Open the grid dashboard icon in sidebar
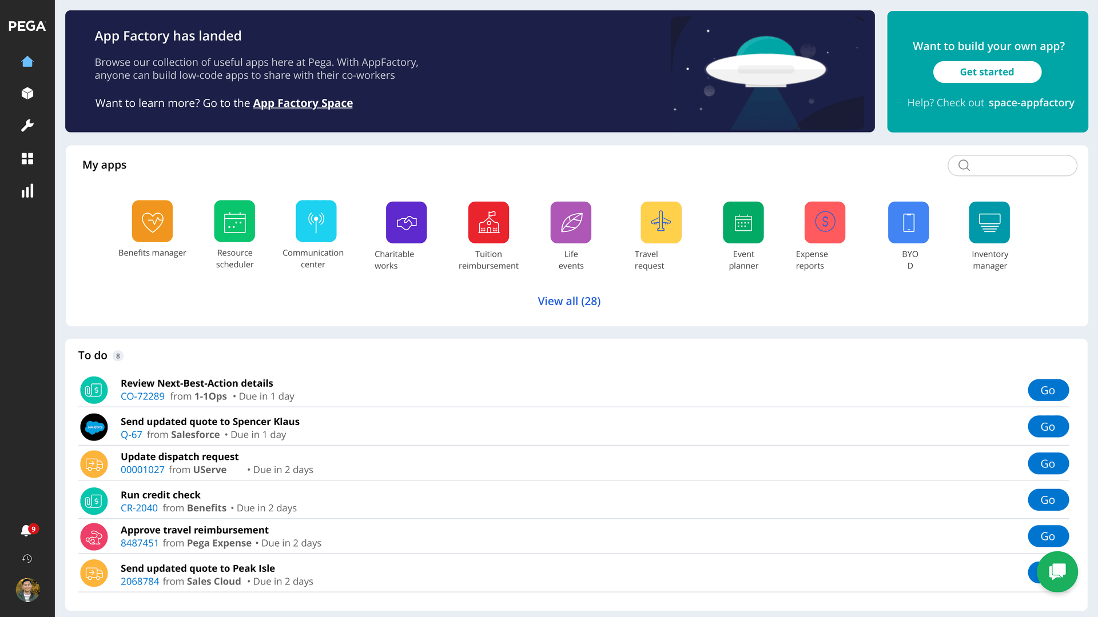1098x617 pixels. tap(27, 158)
